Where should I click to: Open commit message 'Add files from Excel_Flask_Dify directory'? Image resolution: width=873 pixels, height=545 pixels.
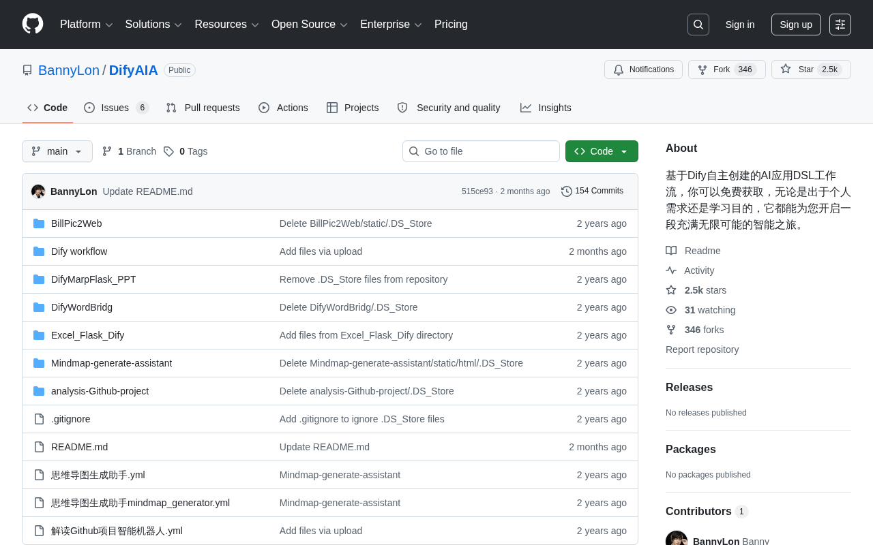click(x=366, y=335)
